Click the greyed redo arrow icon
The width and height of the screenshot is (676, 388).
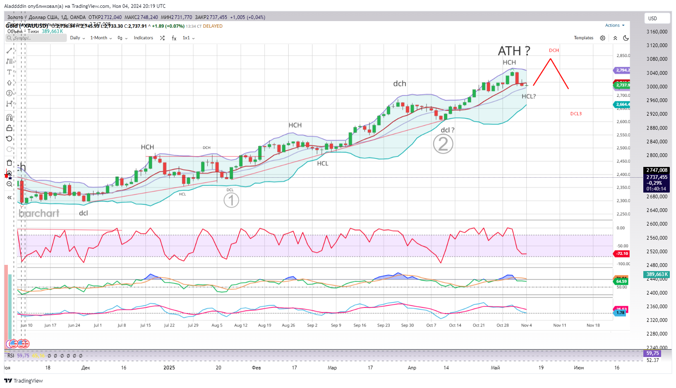point(10,149)
